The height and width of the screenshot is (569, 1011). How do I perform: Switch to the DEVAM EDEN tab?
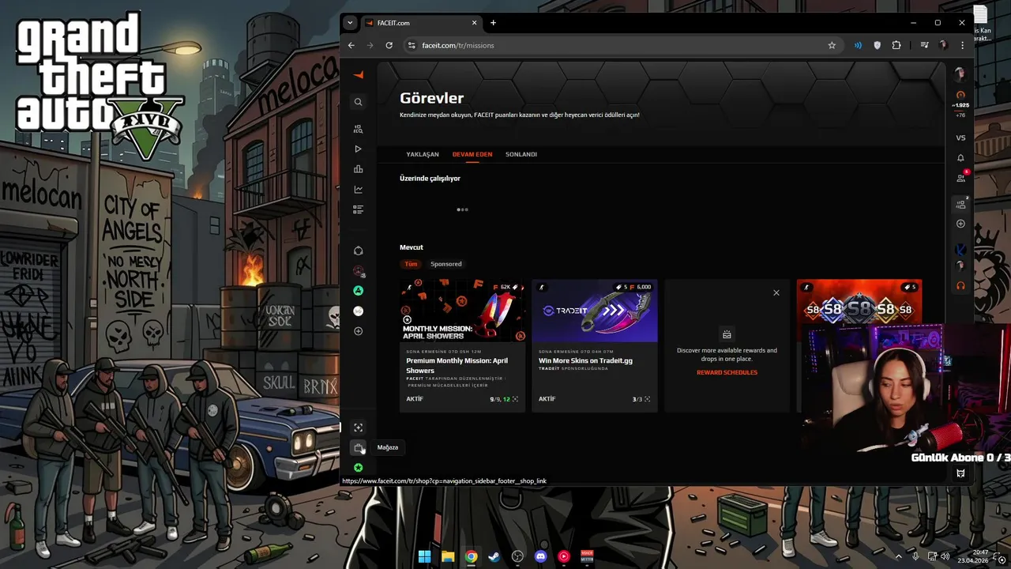472,154
